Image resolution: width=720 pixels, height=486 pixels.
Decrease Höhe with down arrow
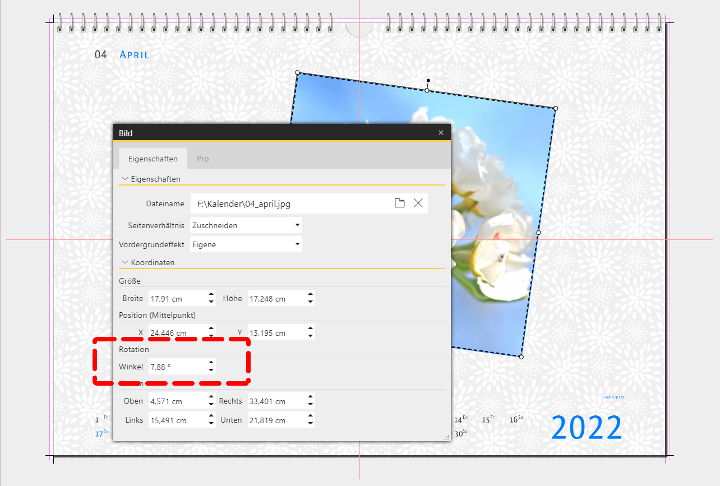[311, 302]
